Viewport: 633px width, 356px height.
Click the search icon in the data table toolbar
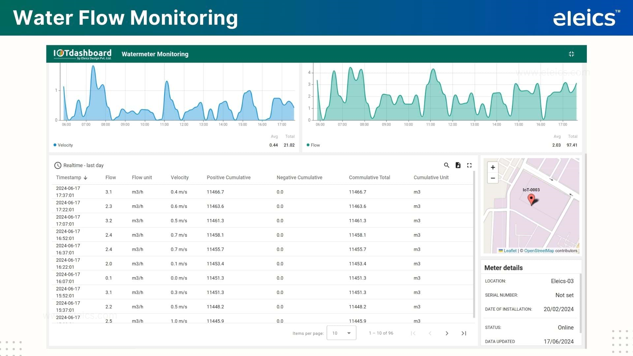click(446, 165)
